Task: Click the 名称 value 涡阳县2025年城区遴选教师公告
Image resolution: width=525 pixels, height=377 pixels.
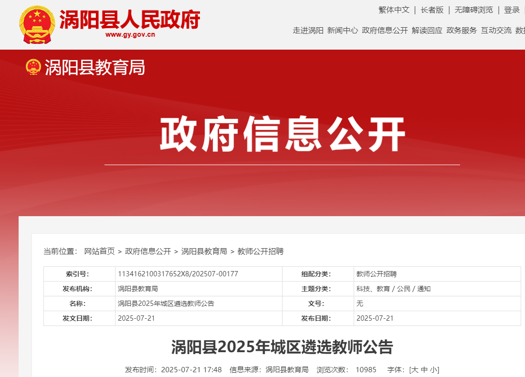Action: 166,304
